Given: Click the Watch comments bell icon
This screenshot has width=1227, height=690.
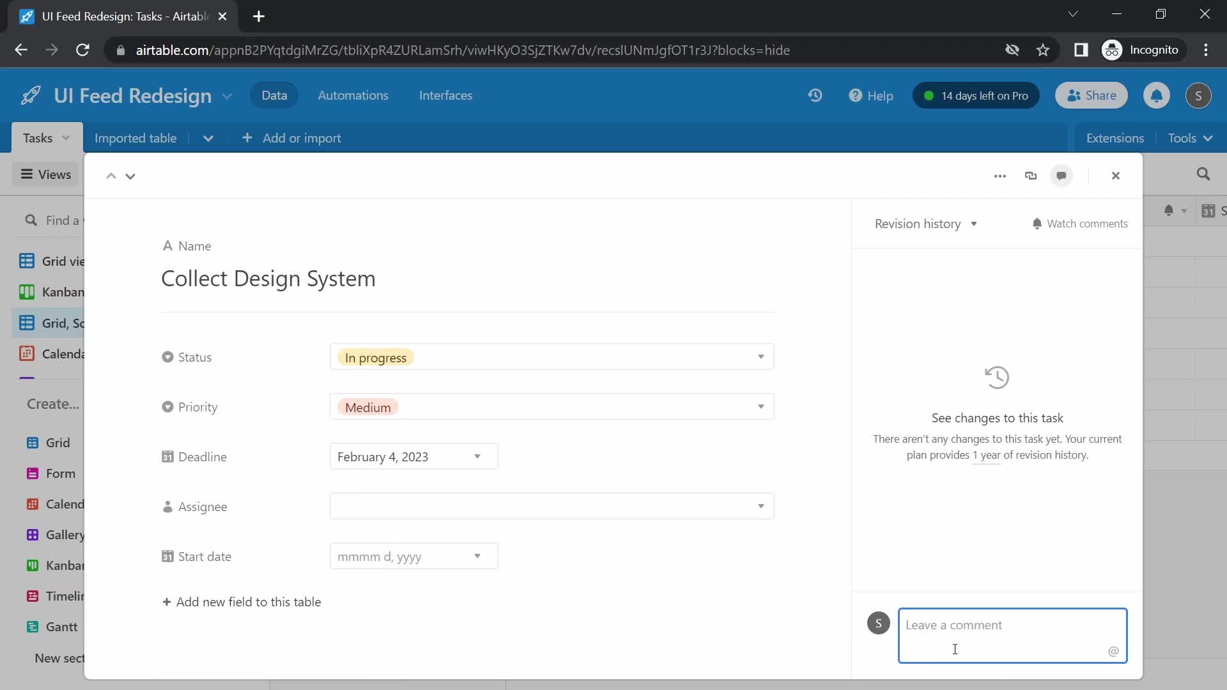Looking at the screenshot, I should 1037,223.
